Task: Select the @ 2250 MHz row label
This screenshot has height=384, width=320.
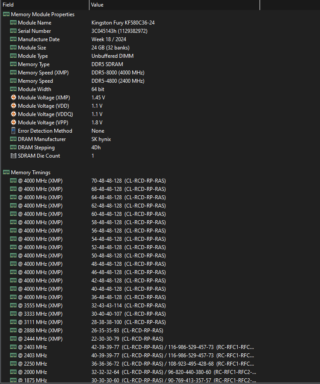Action: [32, 364]
